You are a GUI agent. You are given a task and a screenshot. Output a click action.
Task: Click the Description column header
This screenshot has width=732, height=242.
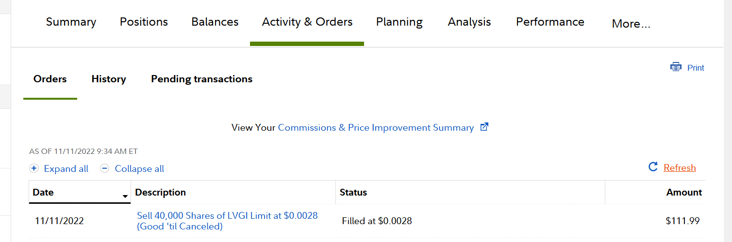160,192
